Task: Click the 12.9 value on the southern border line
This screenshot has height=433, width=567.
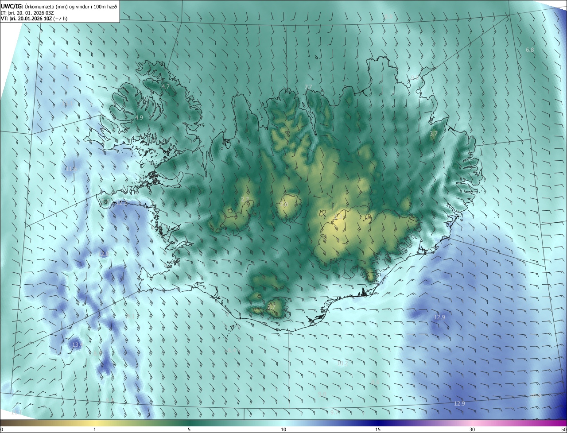Action: point(460,403)
